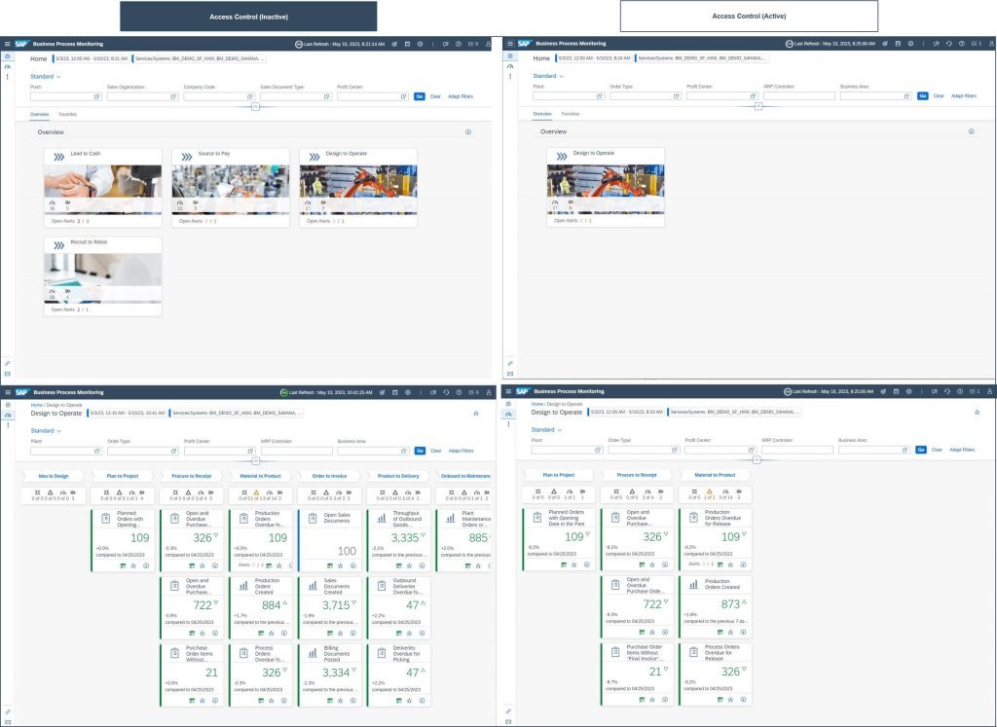Click the calendar icon in the inactive Design to Operate header
Viewport: 997px width, 727px height.
(x=395, y=392)
